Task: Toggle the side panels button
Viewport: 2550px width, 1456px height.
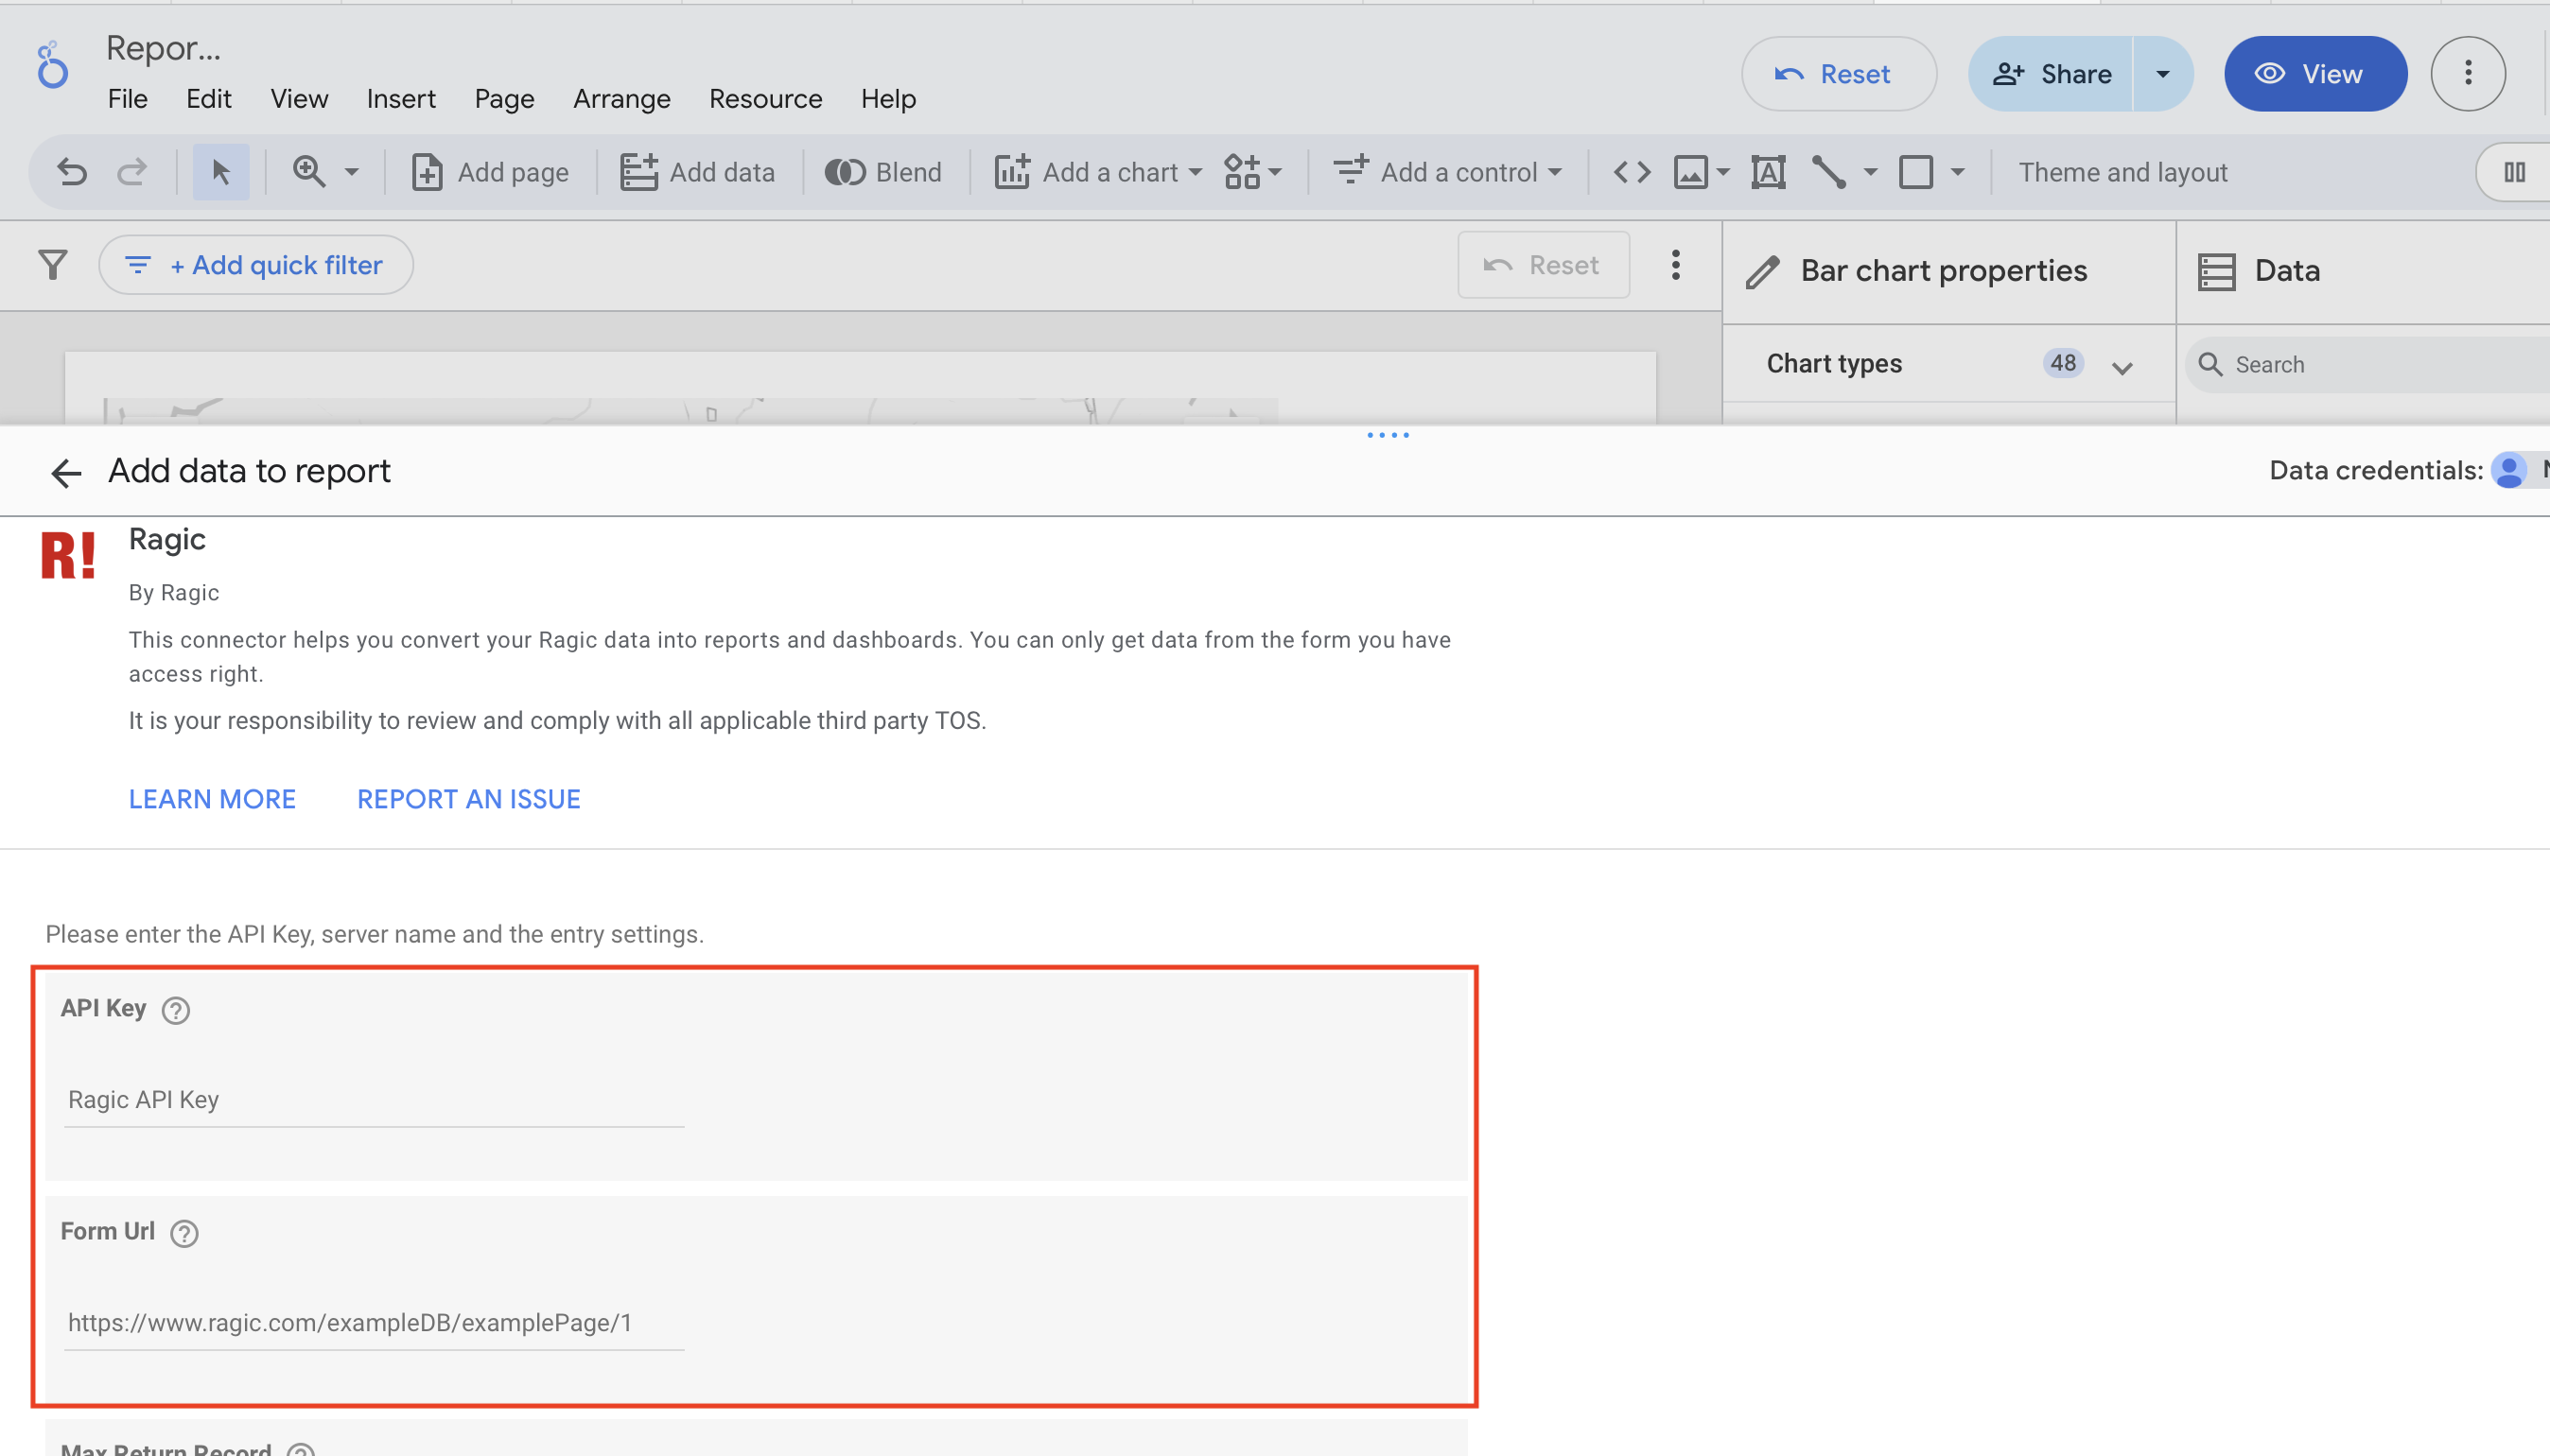Action: point(2514,172)
